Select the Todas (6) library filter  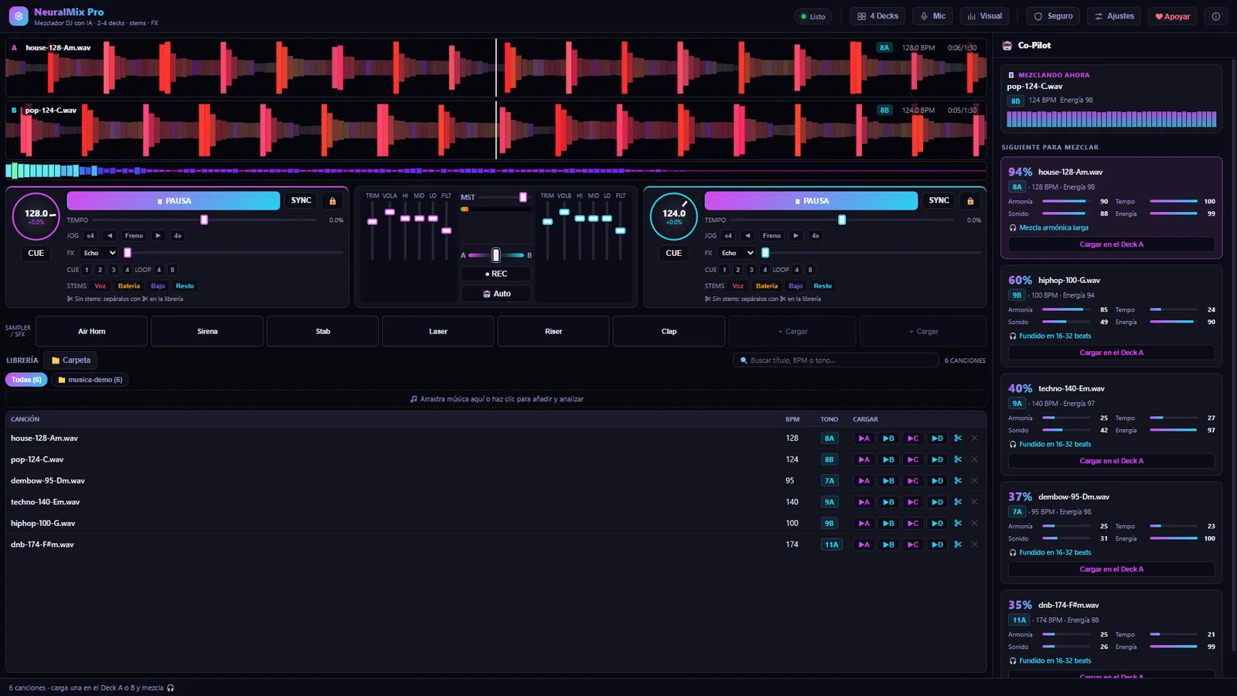(x=26, y=380)
